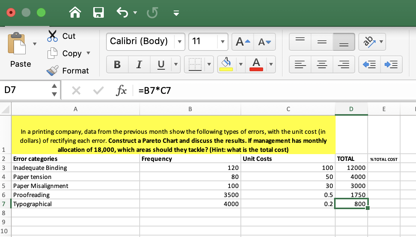Cancel formula entry with the X
This screenshot has width=416, height=237.
coord(76,90)
